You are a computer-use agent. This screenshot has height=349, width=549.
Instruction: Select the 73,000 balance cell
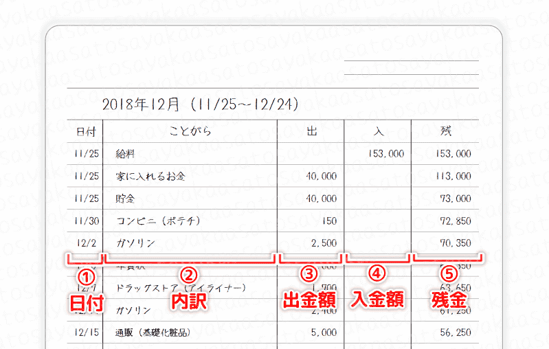(x=456, y=199)
